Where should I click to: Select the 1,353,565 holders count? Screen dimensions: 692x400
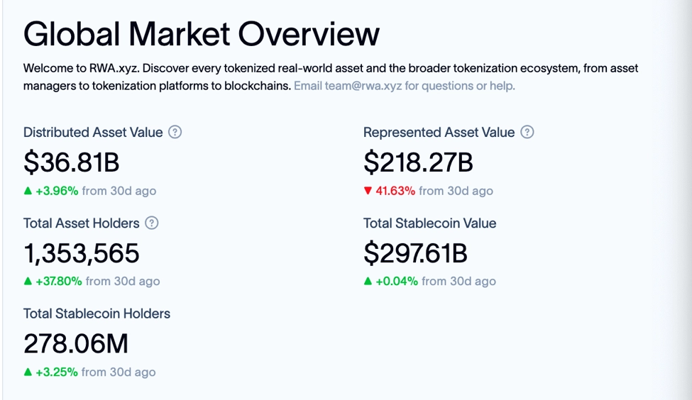[x=81, y=254]
